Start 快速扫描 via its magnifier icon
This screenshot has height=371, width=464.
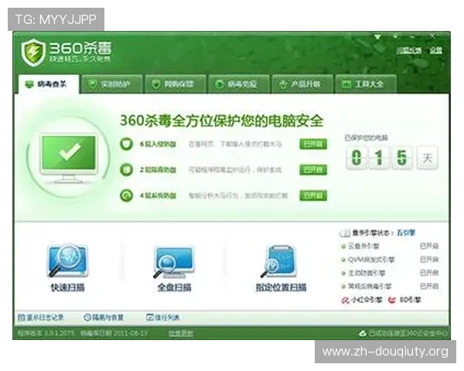pos(68,260)
